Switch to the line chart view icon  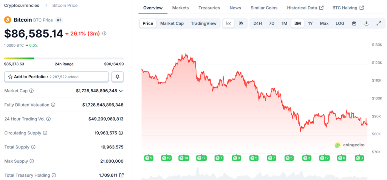coord(229,23)
